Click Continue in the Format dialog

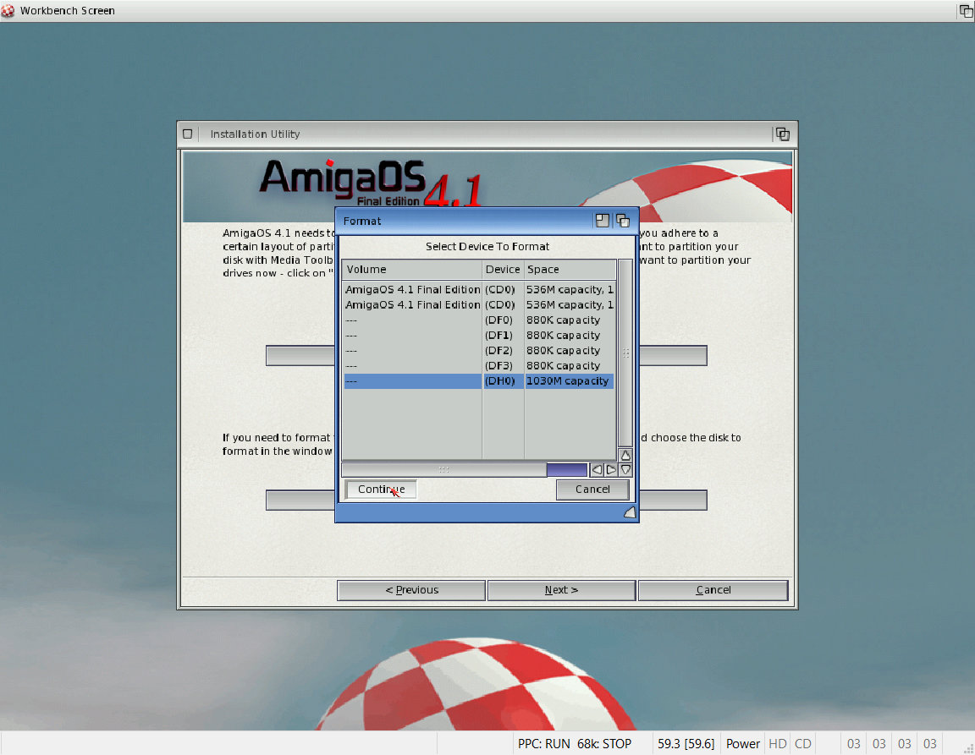pyautogui.click(x=381, y=490)
